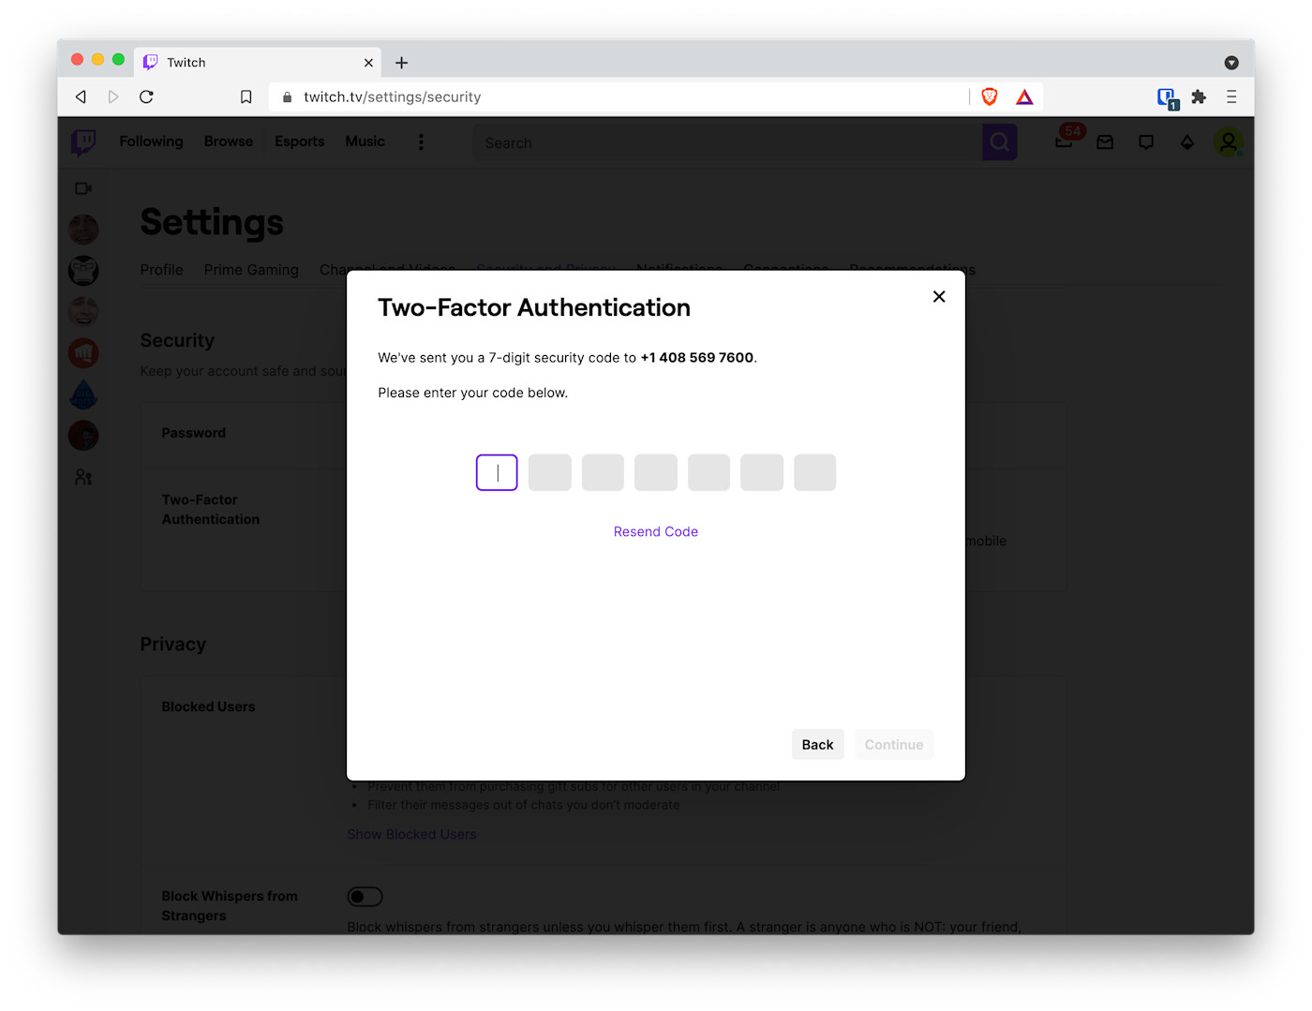Click the Bits gem icon
The height and width of the screenshot is (1011, 1312).
tap(1186, 141)
